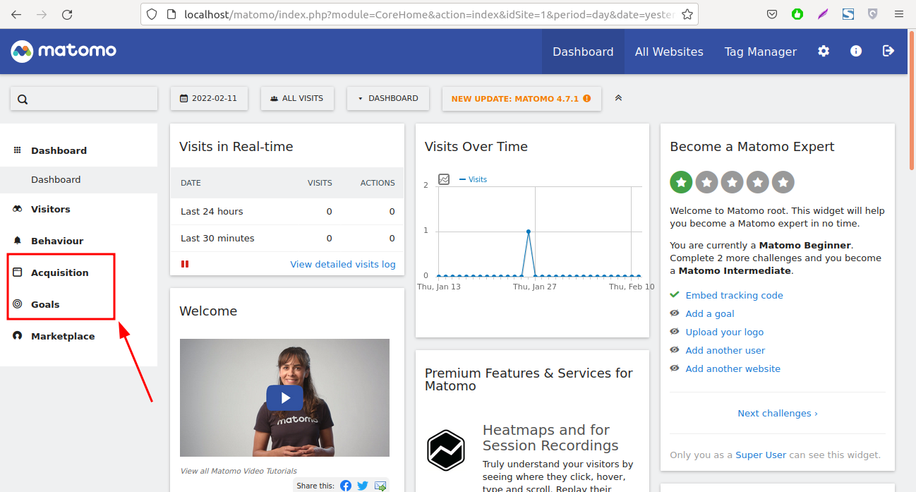The height and width of the screenshot is (492, 916).
Task: Share on Twitter icon
Action: tap(363, 486)
